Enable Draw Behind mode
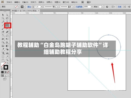This screenshot has height=98, width=131. click(5, 76)
